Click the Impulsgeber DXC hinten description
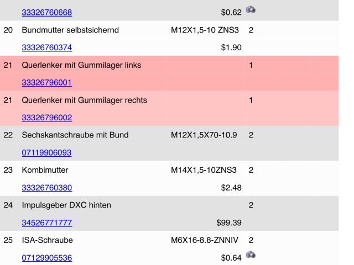This screenshot has width=354, height=265. click(x=66, y=205)
